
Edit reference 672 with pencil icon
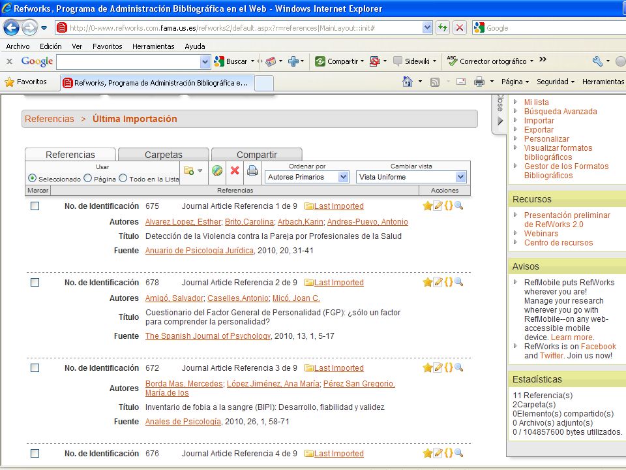tap(438, 368)
